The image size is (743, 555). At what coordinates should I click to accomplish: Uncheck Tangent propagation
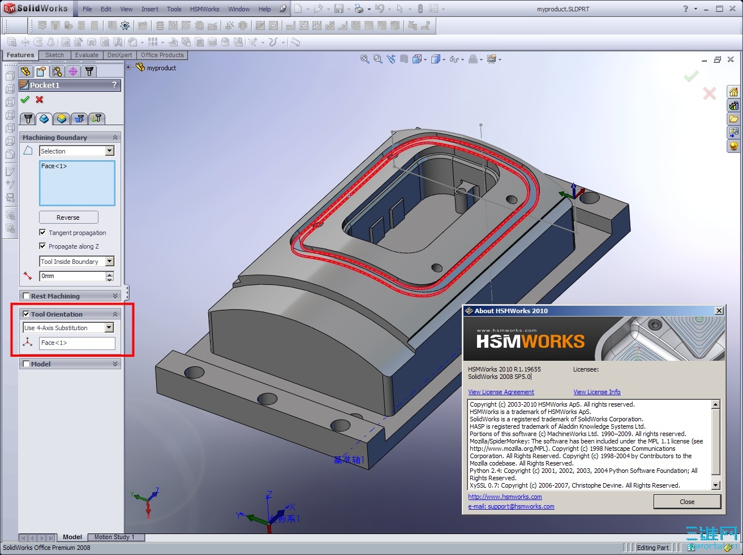(x=42, y=232)
